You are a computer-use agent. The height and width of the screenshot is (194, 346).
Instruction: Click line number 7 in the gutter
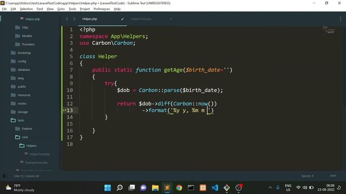[x=71, y=70]
